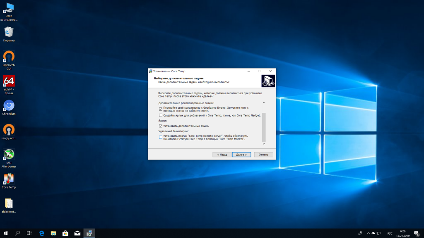Uncheck install additional languages (дополнительные языки)
This screenshot has width=424, height=238.
tap(161, 126)
